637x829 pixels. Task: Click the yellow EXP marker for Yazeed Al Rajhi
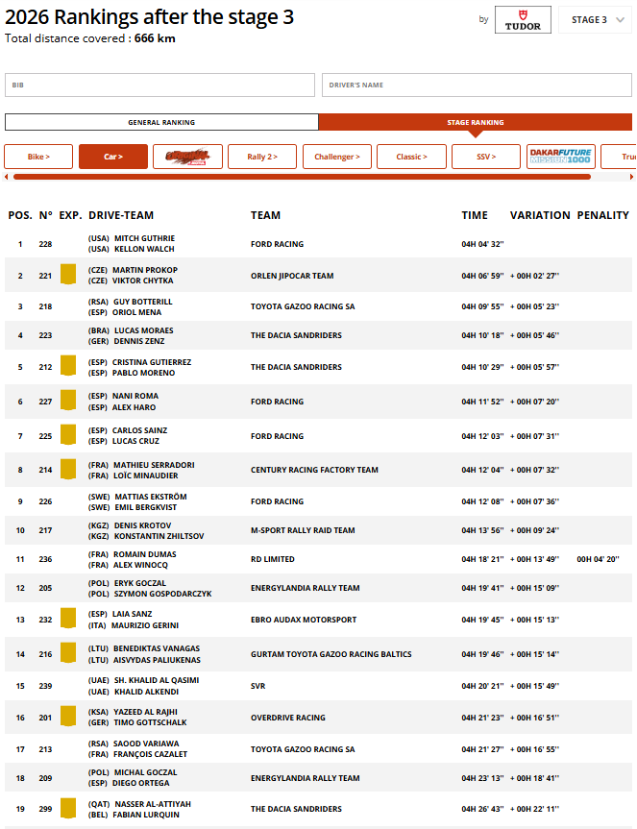pos(68,717)
